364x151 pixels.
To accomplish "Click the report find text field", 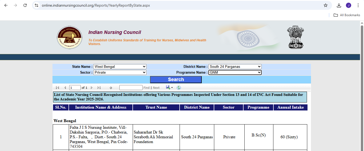I will click(x=131, y=88).
